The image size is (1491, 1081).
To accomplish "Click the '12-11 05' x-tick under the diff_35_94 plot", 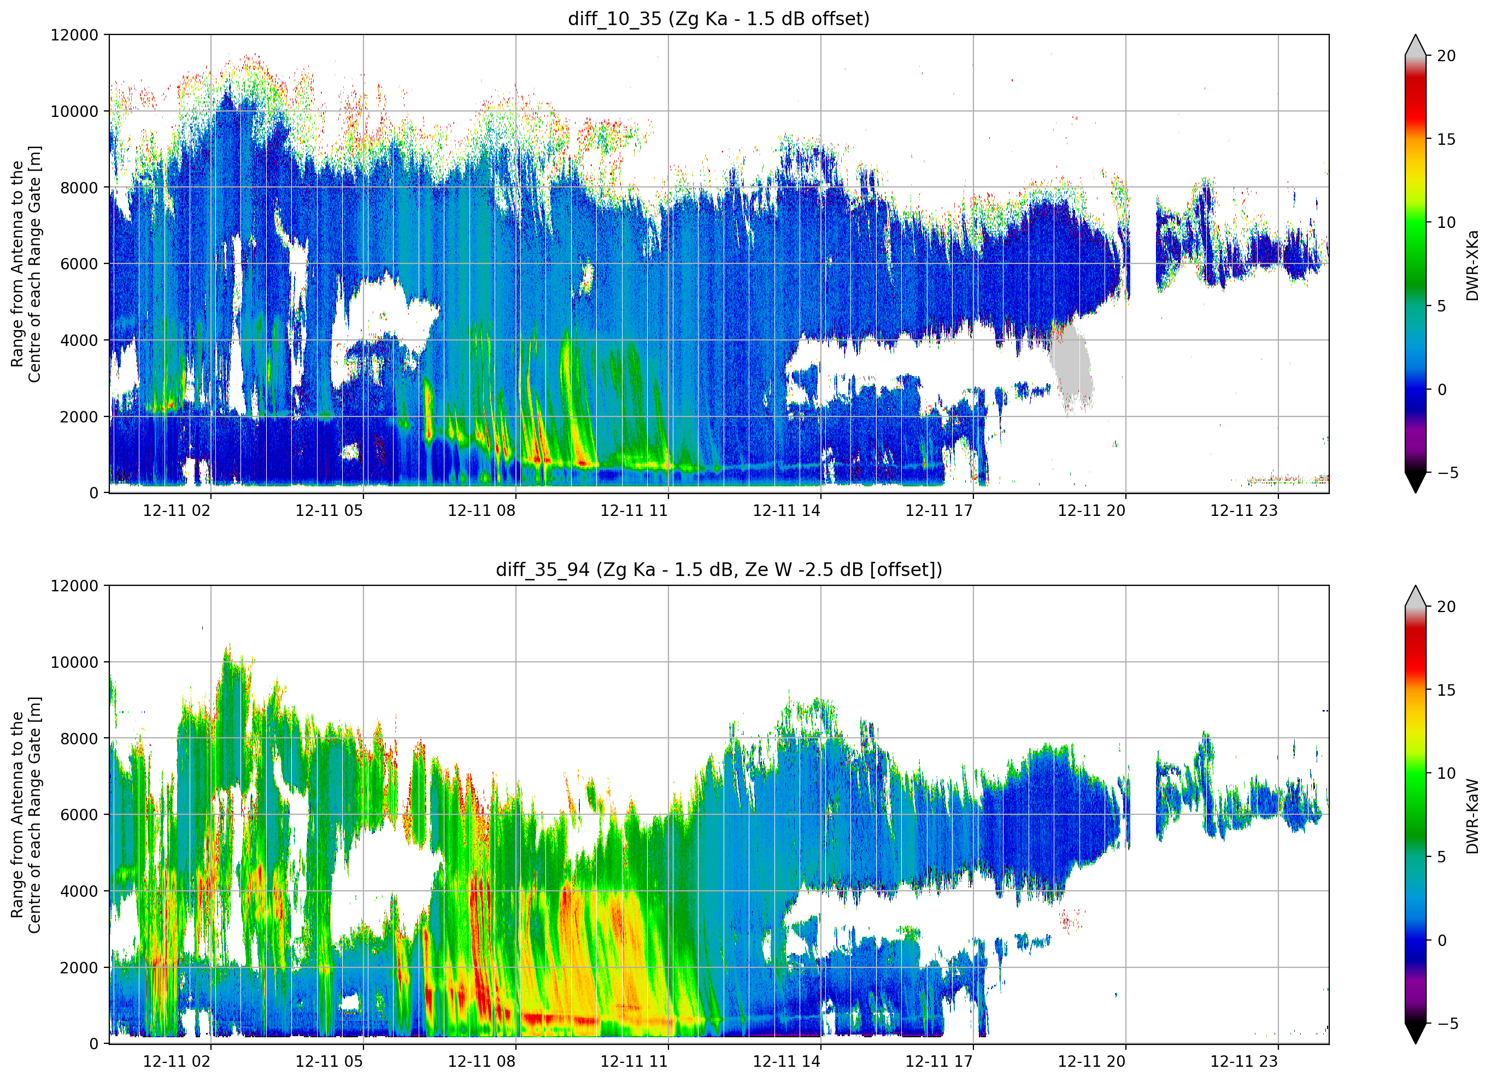I will (330, 1061).
